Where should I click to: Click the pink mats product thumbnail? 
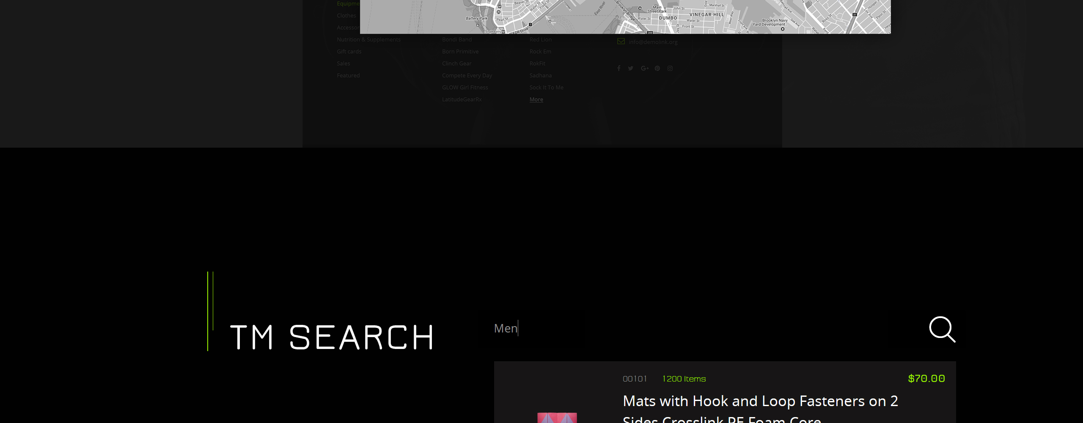tap(557, 418)
